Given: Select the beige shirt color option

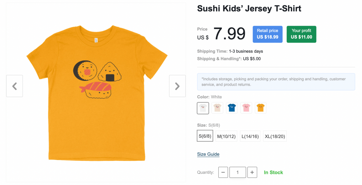Looking at the screenshot, I should pos(217,108).
